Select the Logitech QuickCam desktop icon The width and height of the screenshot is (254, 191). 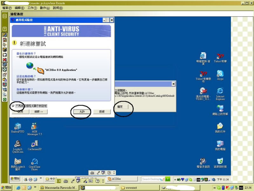[x=18, y=146]
